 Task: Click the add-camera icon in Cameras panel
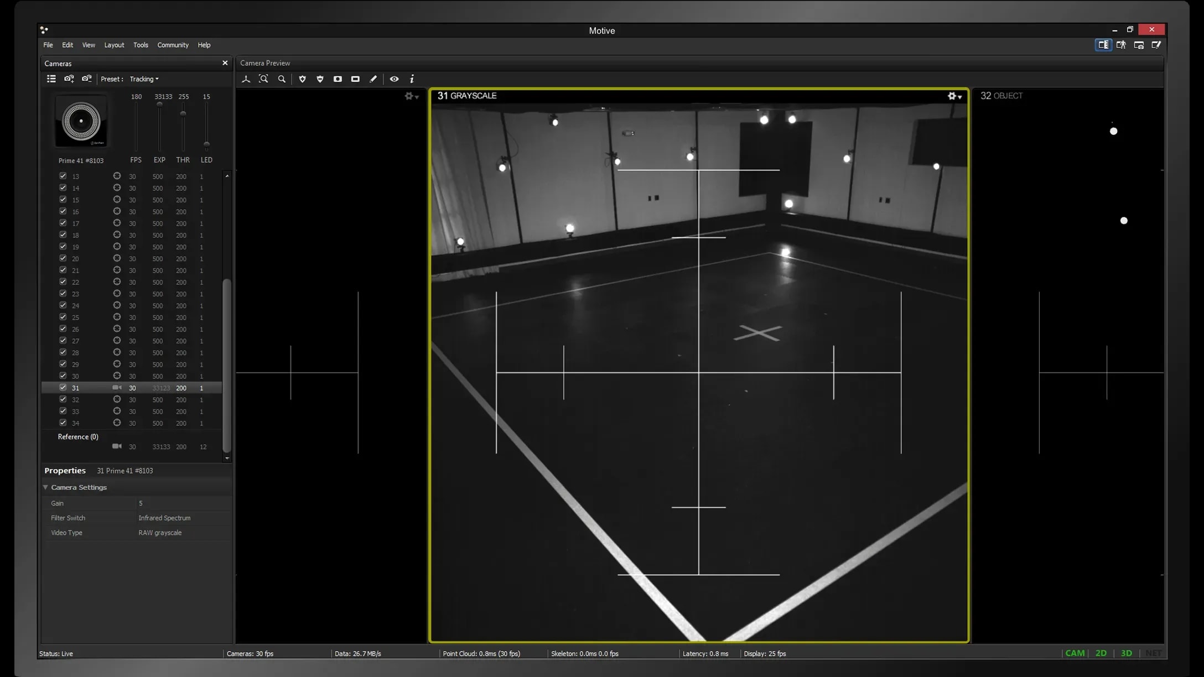click(69, 79)
